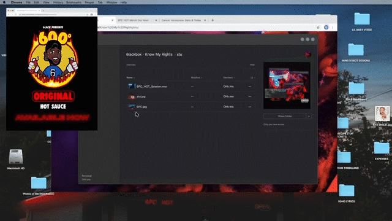The height and width of the screenshot is (221, 392).
Task: Open the Bookmarks menu
Action: pyautogui.click(x=73, y=2)
